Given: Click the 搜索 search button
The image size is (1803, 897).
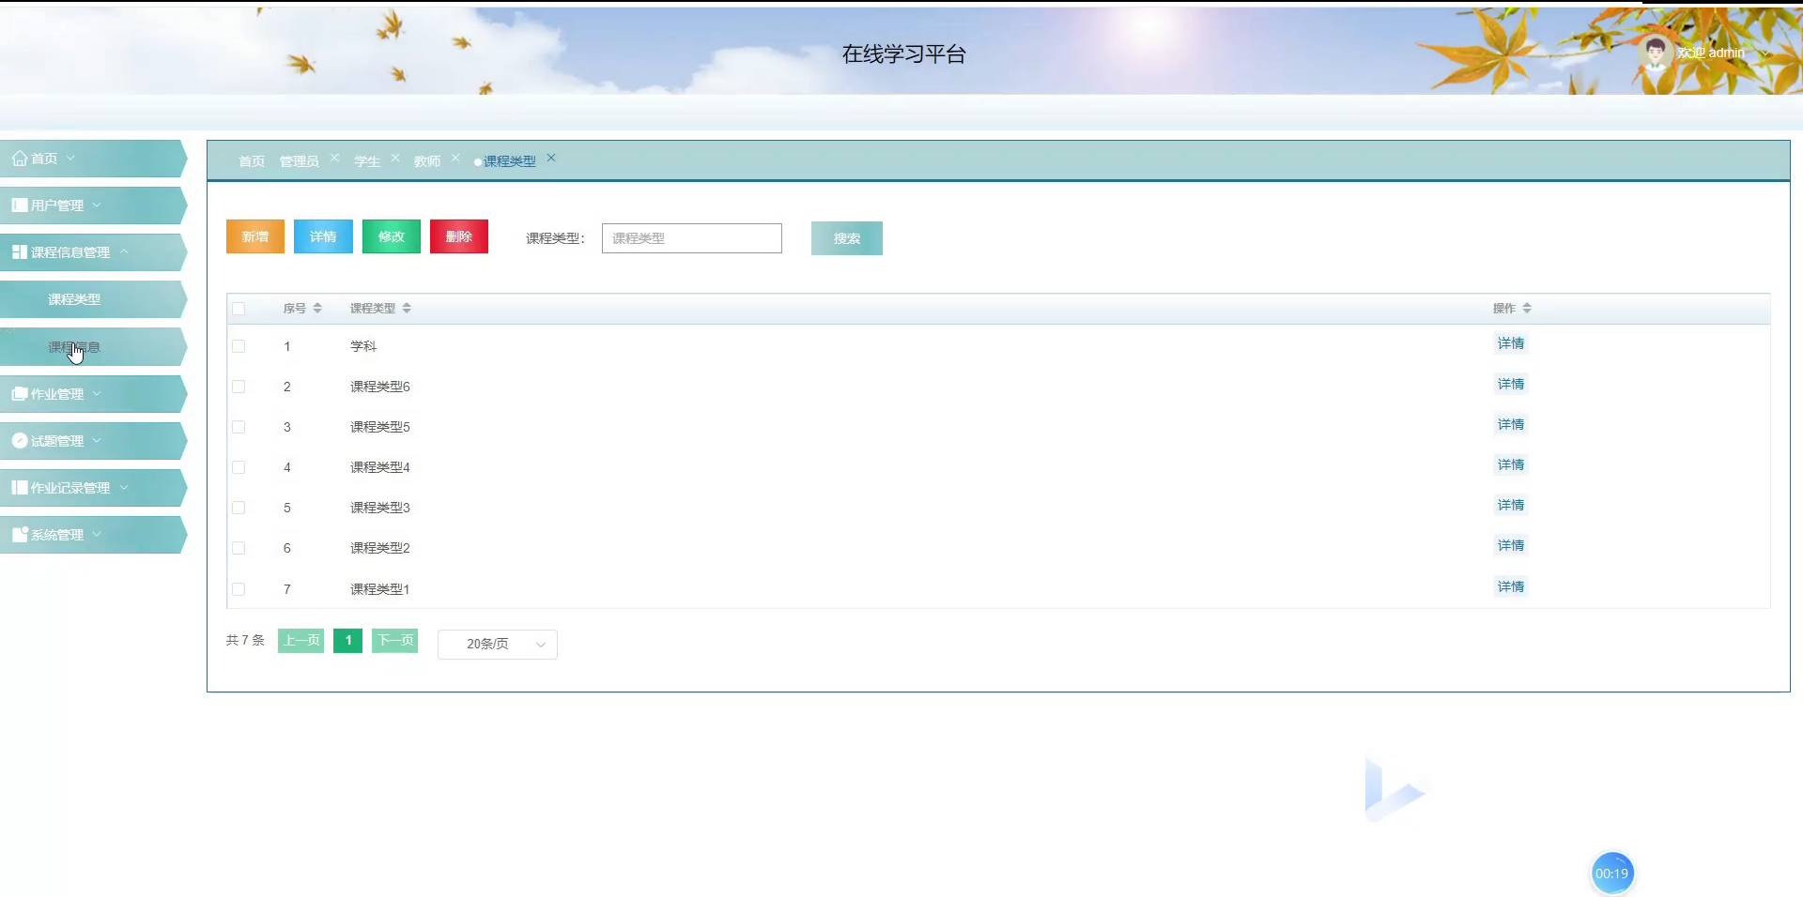Looking at the screenshot, I should pos(847,238).
